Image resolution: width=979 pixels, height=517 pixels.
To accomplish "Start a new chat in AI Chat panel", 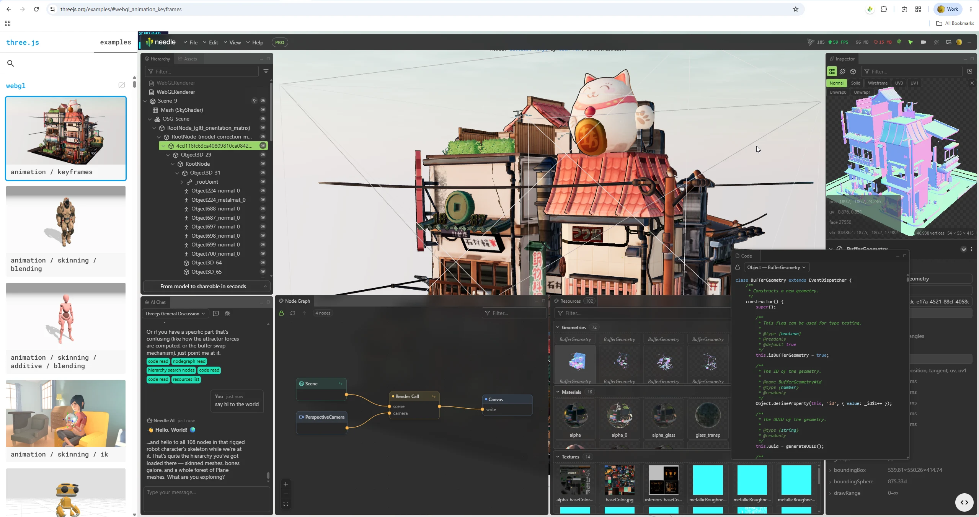I will coord(216,313).
